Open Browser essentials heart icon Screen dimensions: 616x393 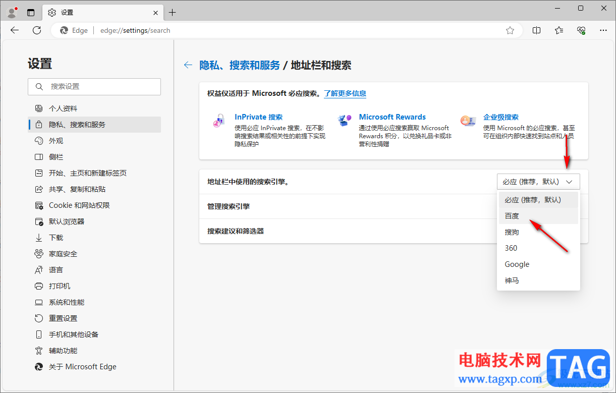(581, 30)
